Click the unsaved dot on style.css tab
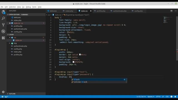This screenshot has height=100, width=178. point(91,11)
